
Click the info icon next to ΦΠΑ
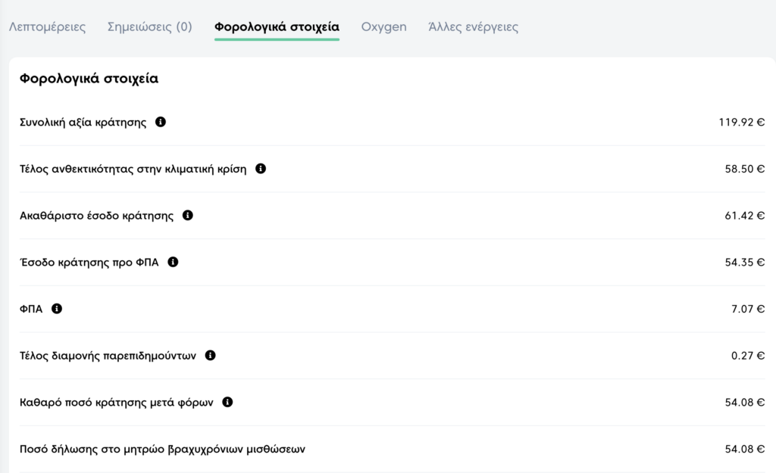(57, 309)
